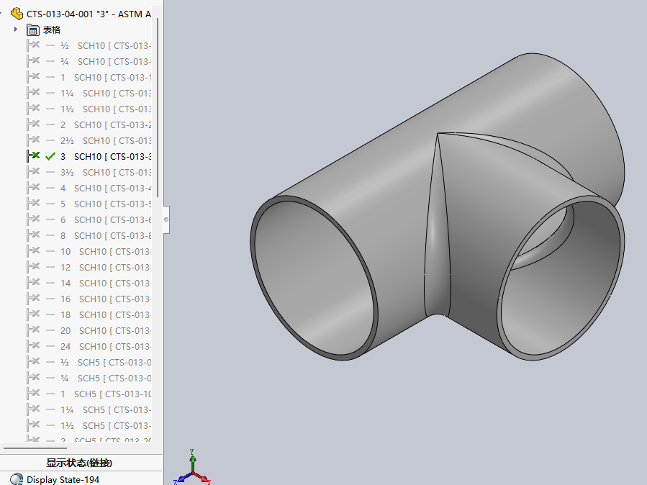Click the configuration tree horizontal scrollbar
Screen dimensions: 647x485
(35, 448)
